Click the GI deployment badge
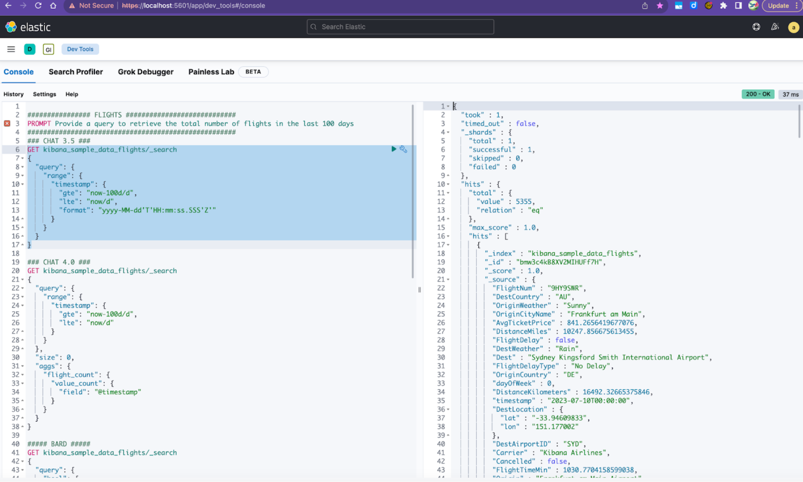Image resolution: width=803 pixels, height=482 pixels. [x=48, y=49]
